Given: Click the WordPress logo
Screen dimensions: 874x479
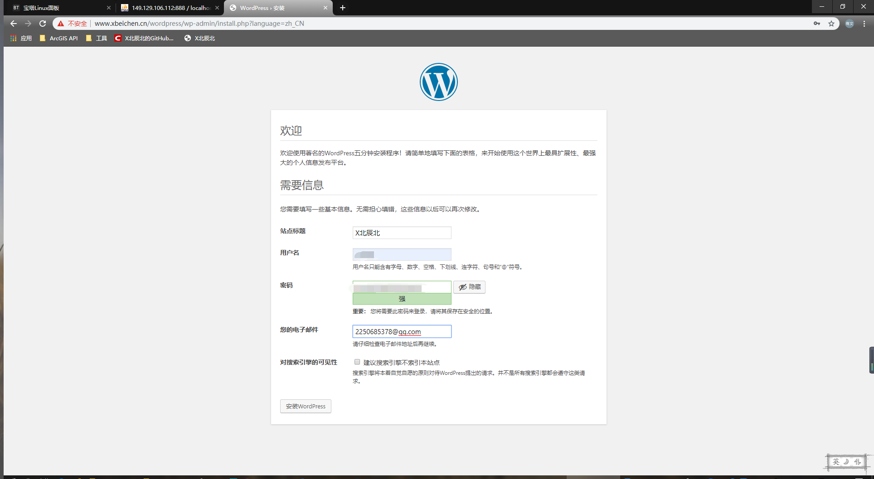Looking at the screenshot, I should pos(439,82).
